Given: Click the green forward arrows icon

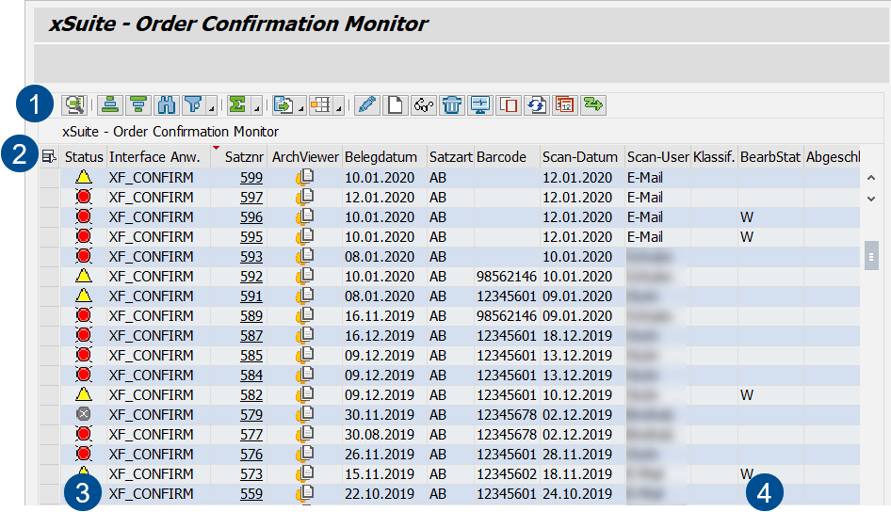Looking at the screenshot, I should tap(593, 105).
